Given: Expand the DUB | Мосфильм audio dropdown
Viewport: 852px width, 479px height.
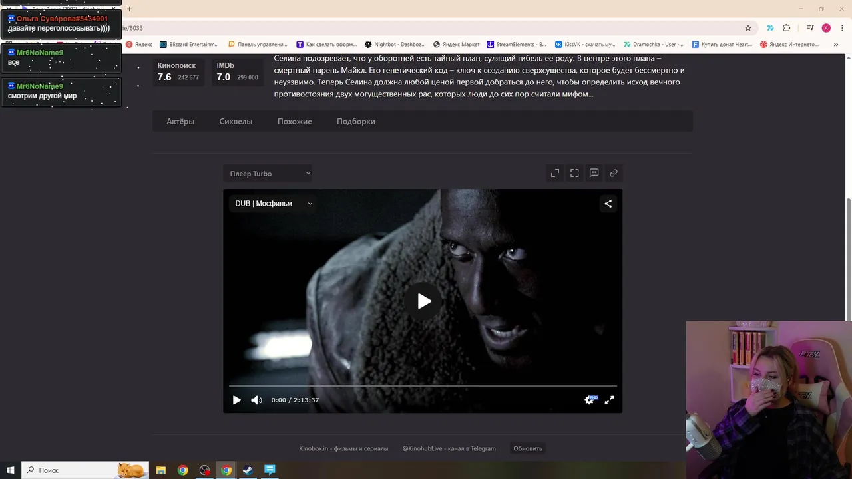Looking at the screenshot, I should coord(274,204).
